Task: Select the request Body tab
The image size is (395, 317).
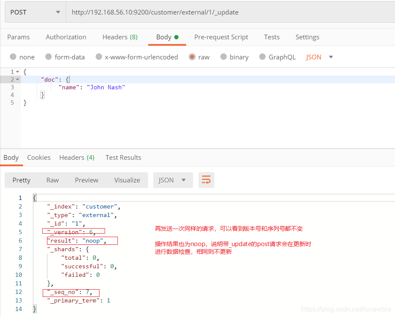Action: pos(167,37)
